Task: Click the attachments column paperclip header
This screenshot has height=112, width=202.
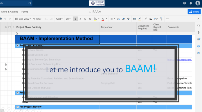Action: [6, 27]
